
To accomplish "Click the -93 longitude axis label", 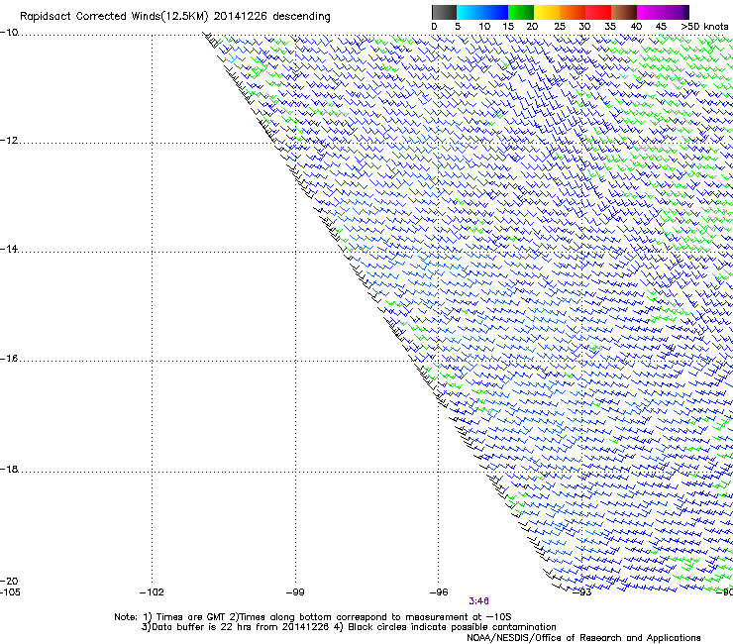I will [x=582, y=592].
